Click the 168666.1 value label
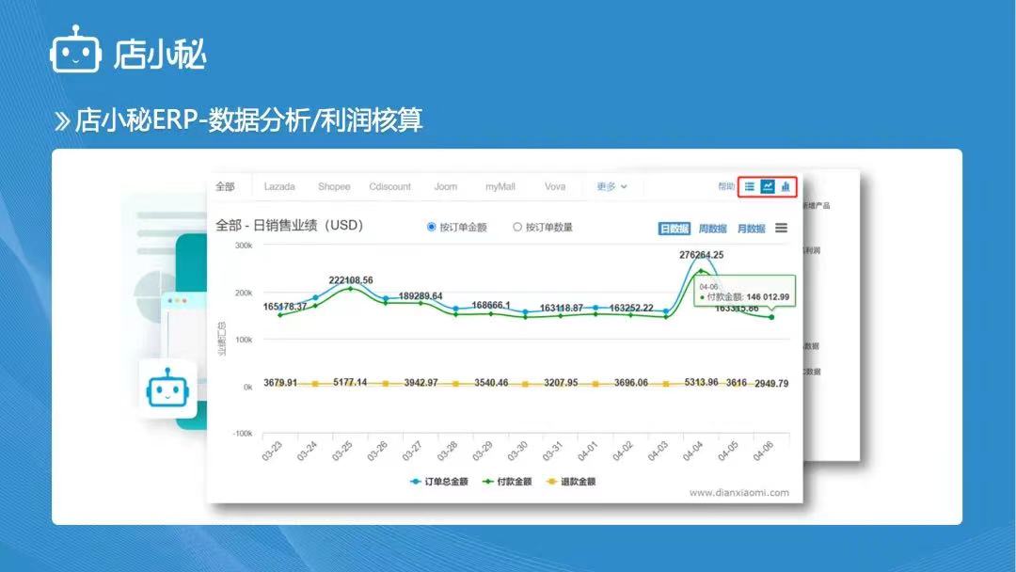This screenshot has width=1016, height=572. (x=490, y=305)
